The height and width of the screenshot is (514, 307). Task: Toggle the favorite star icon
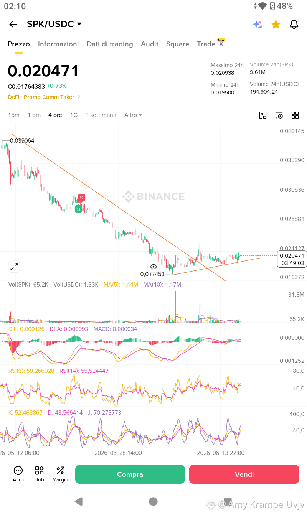(x=276, y=24)
